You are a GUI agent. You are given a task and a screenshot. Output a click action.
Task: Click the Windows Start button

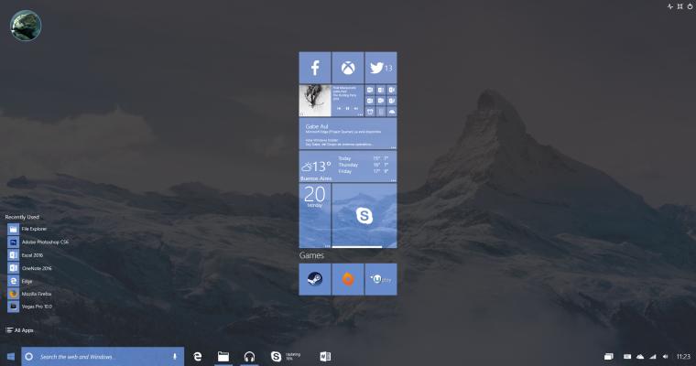pyautogui.click(x=11, y=357)
